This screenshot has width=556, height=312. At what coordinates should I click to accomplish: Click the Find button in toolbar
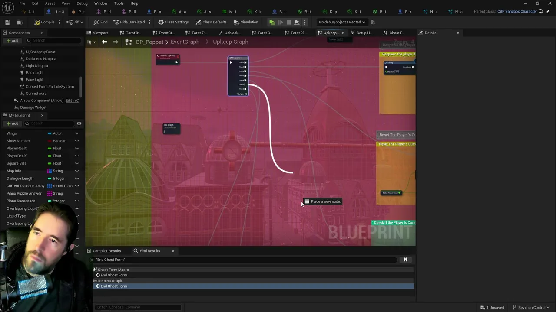(x=100, y=22)
